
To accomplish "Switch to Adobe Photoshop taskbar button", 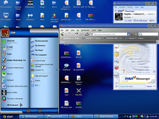I will click(106, 117).
